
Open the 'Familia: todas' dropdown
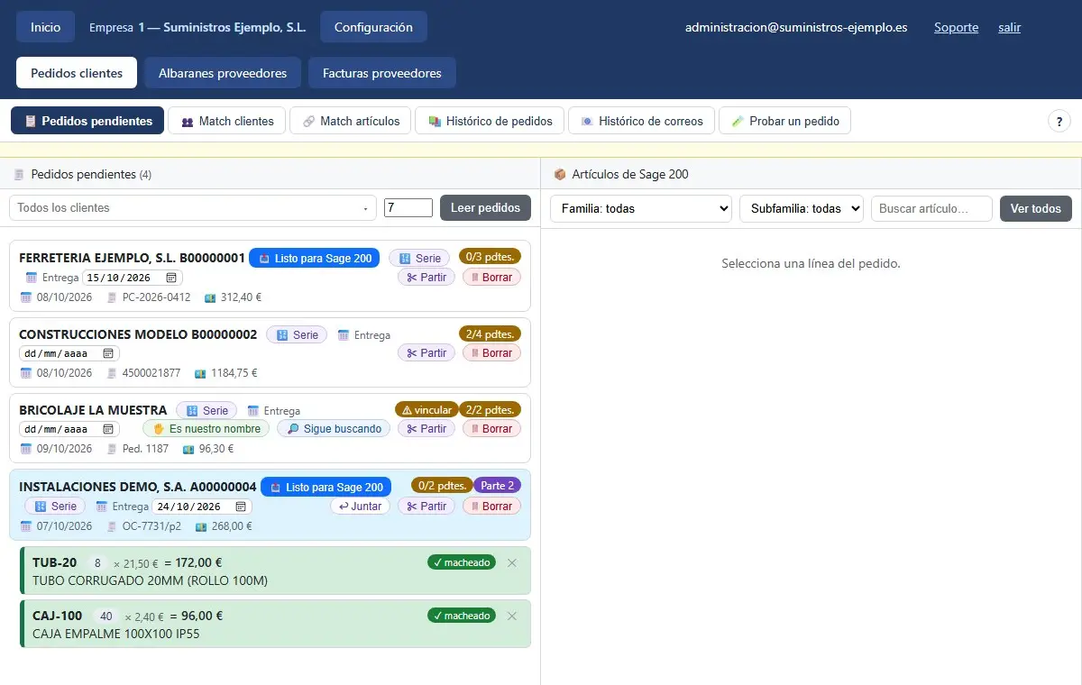641,208
